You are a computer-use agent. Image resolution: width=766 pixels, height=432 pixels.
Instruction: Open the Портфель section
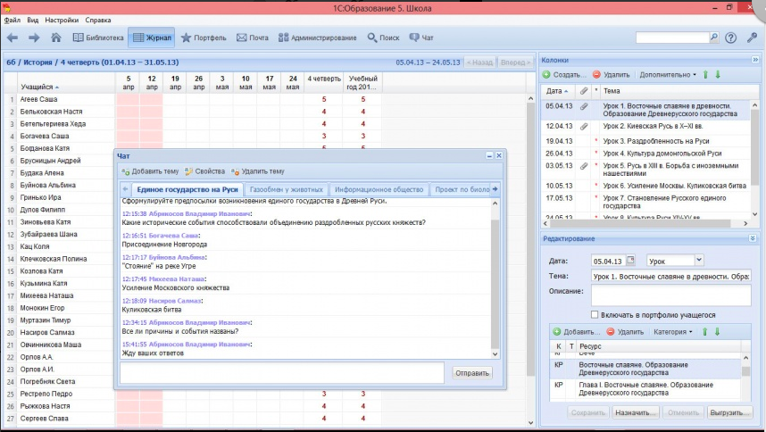pos(204,37)
